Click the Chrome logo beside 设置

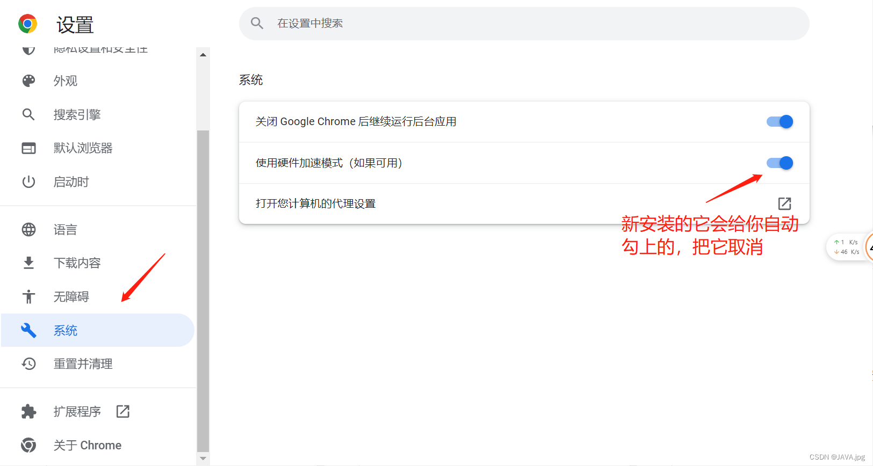(27, 24)
